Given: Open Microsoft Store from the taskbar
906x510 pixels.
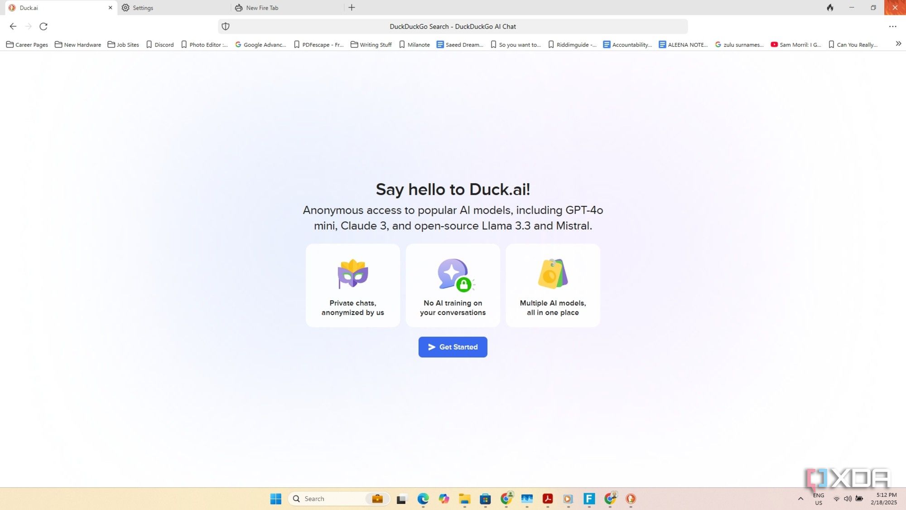Looking at the screenshot, I should coord(485,499).
